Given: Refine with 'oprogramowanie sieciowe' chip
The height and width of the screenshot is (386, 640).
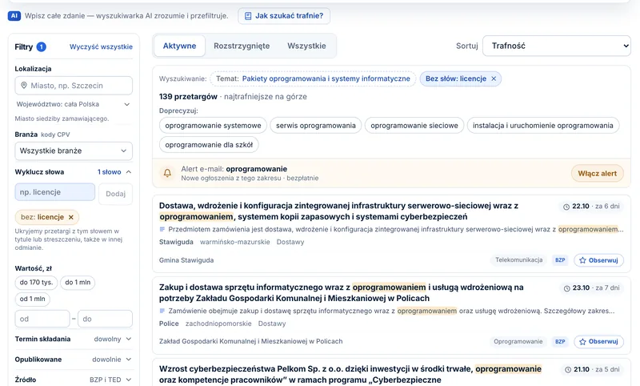Looking at the screenshot, I should coord(414,126).
